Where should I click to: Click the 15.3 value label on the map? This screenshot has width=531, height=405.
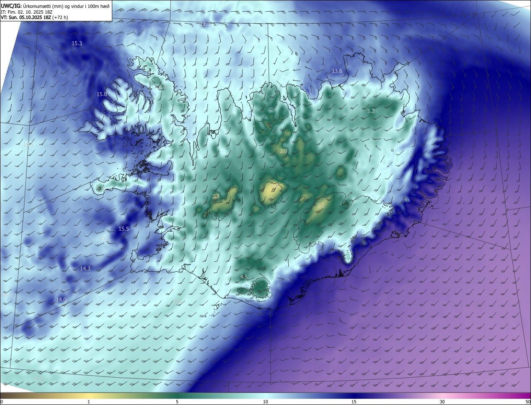click(x=77, y=43)
